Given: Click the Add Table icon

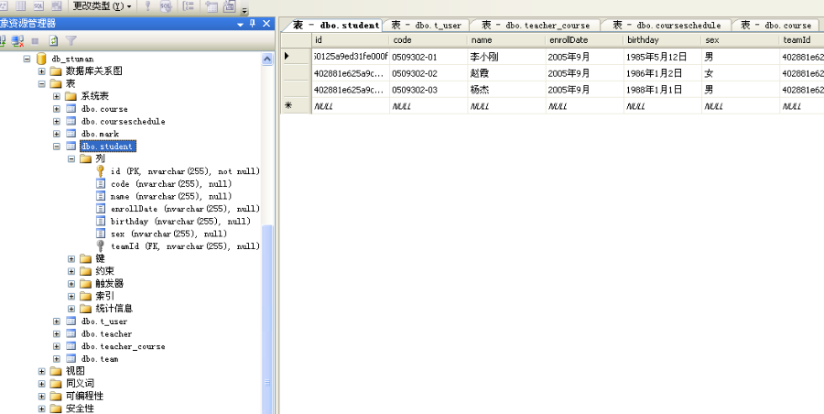Looking at the screenshot, I should (x=211, y=6).
